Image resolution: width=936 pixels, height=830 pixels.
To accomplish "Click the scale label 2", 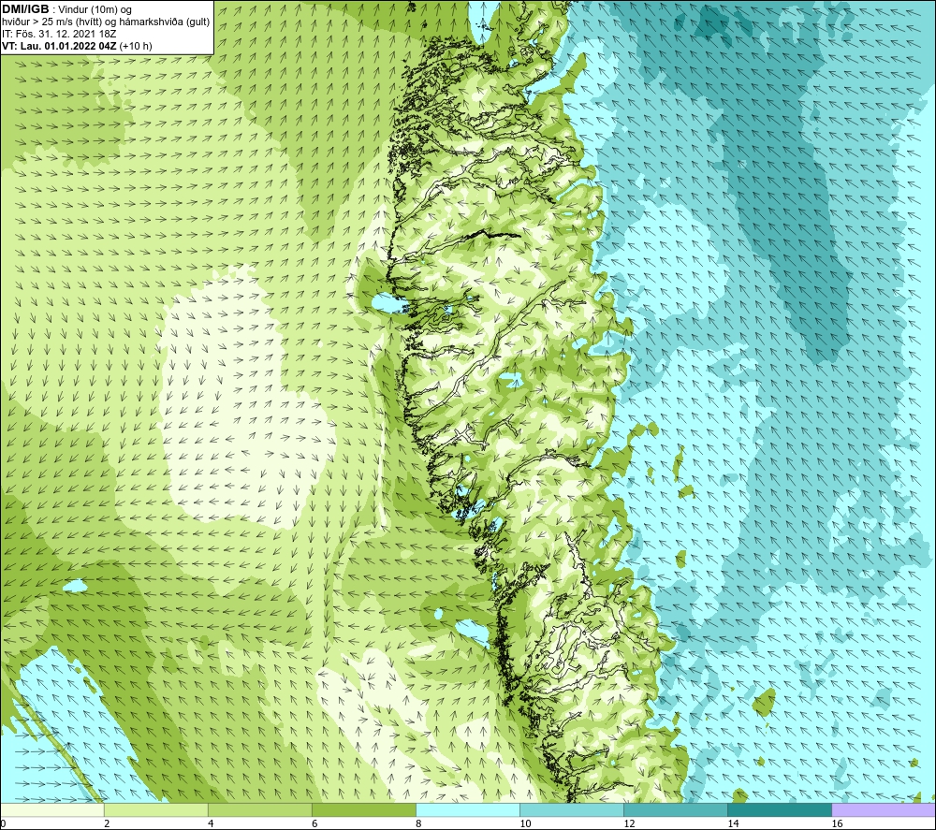I will [107, 824].
